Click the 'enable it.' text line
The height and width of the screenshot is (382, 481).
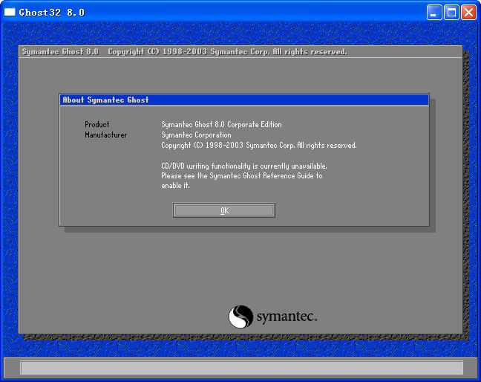(x=176, y=186)
